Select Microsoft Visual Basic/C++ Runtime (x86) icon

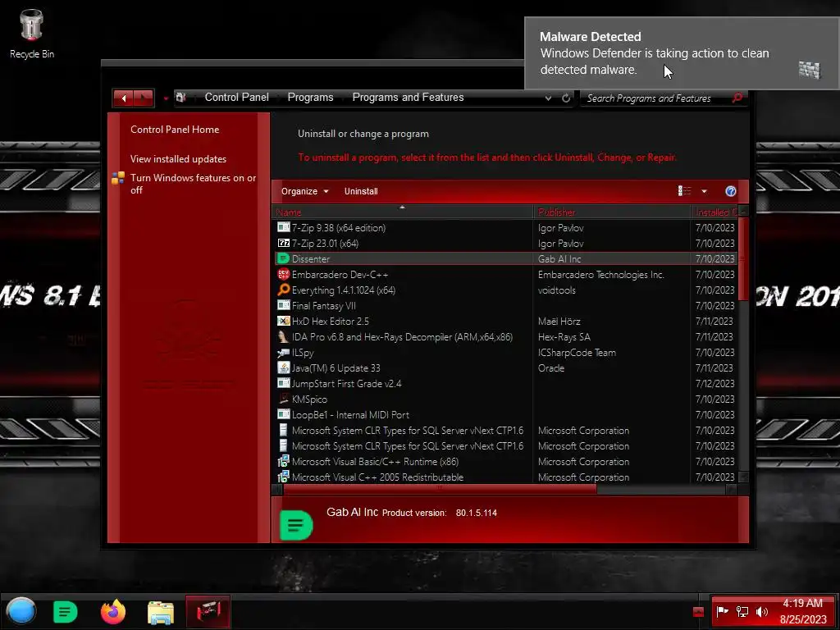283,461
